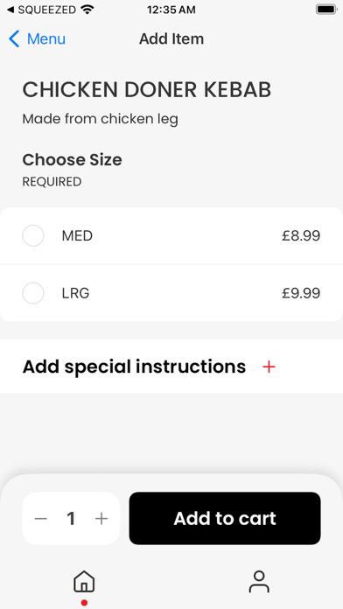Decrease quantity with the minus icon
The width and height of the screenshot is (343, 609).
tap(40, 519)
